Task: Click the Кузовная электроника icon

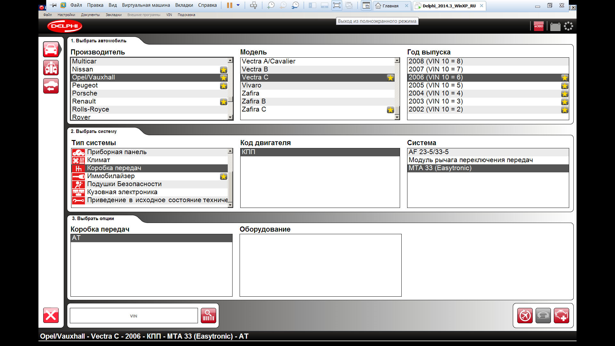Action: 78,192
